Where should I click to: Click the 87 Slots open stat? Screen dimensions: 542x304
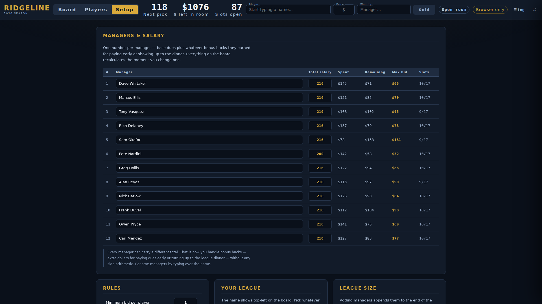coord(229,10)
